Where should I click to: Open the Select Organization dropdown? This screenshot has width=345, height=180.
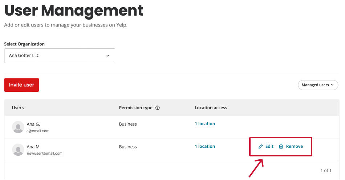point(60,56)
